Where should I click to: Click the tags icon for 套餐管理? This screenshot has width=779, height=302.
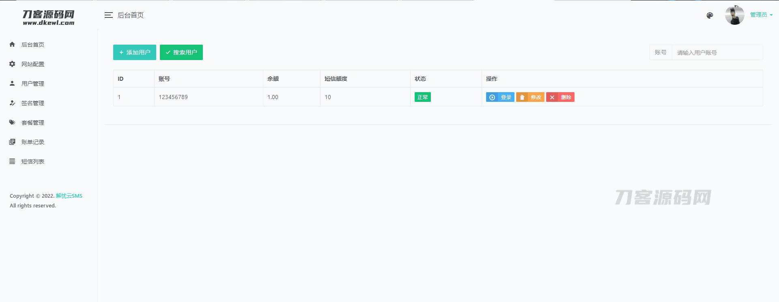click(x=12, y=122)
